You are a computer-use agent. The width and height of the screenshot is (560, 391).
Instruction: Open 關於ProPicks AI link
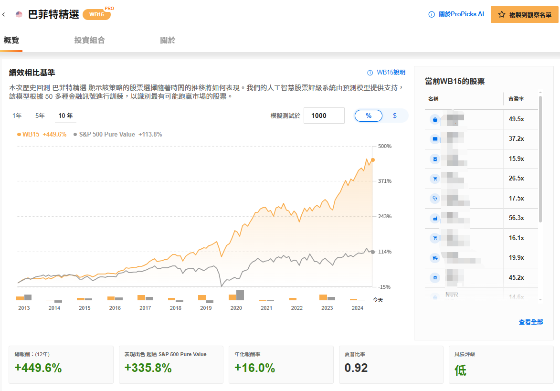point(461,14)
